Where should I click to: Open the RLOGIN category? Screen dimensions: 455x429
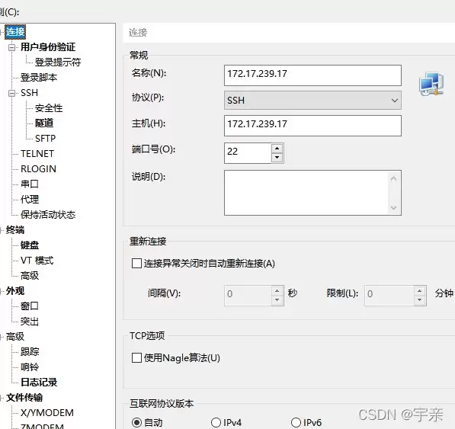click(39, 169)
